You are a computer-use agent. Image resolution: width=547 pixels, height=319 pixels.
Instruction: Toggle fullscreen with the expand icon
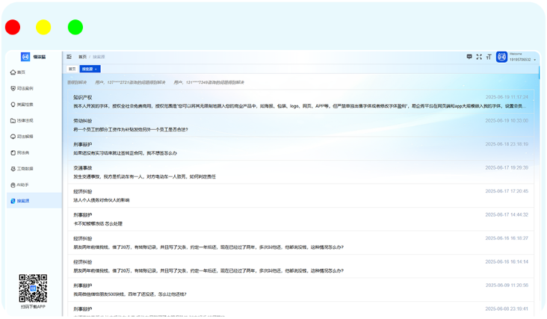coord(478,57)
